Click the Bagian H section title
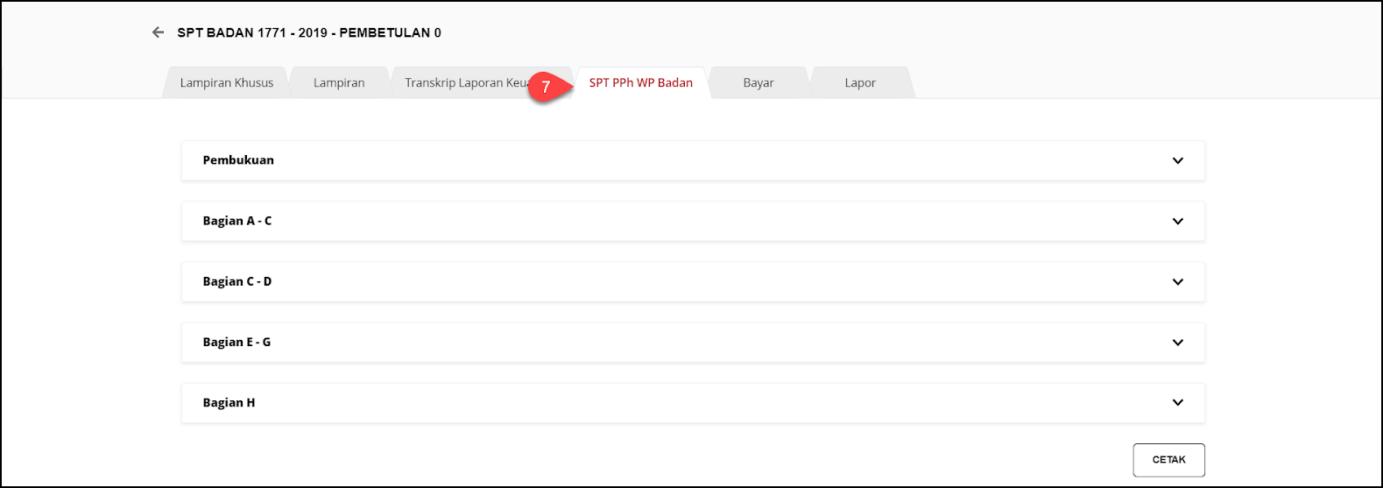The height and width of the screenshot is (488, 1383). click(229, 403)
